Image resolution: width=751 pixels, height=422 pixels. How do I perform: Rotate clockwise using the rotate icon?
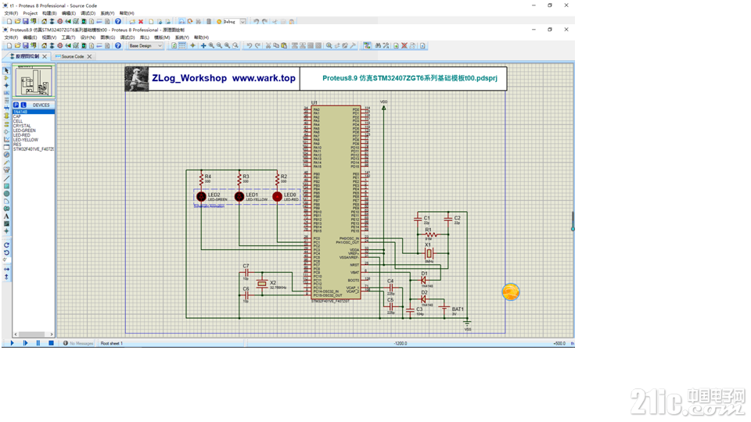[6, 245]
